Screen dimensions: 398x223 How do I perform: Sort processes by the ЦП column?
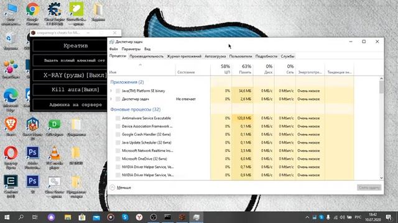pos(221,69)
